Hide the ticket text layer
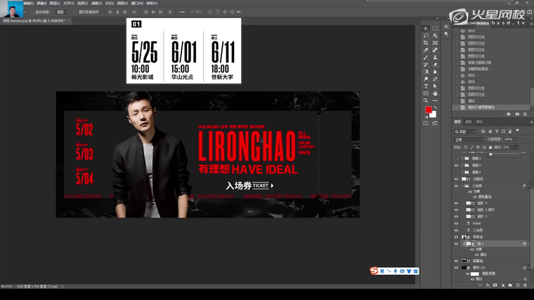The width and height of the screenshot is (534, 300). coord(456,223)
